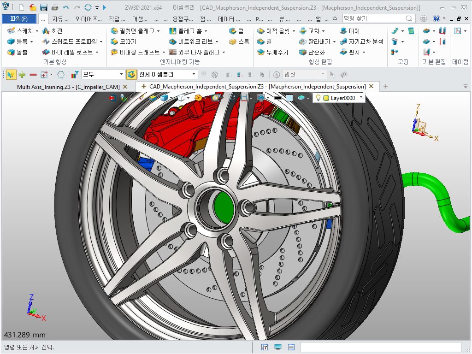Expand the Trim (잘라내기) dropdown arrow
This screenshot has width=472, height=354.
click(x=334, y=41)
